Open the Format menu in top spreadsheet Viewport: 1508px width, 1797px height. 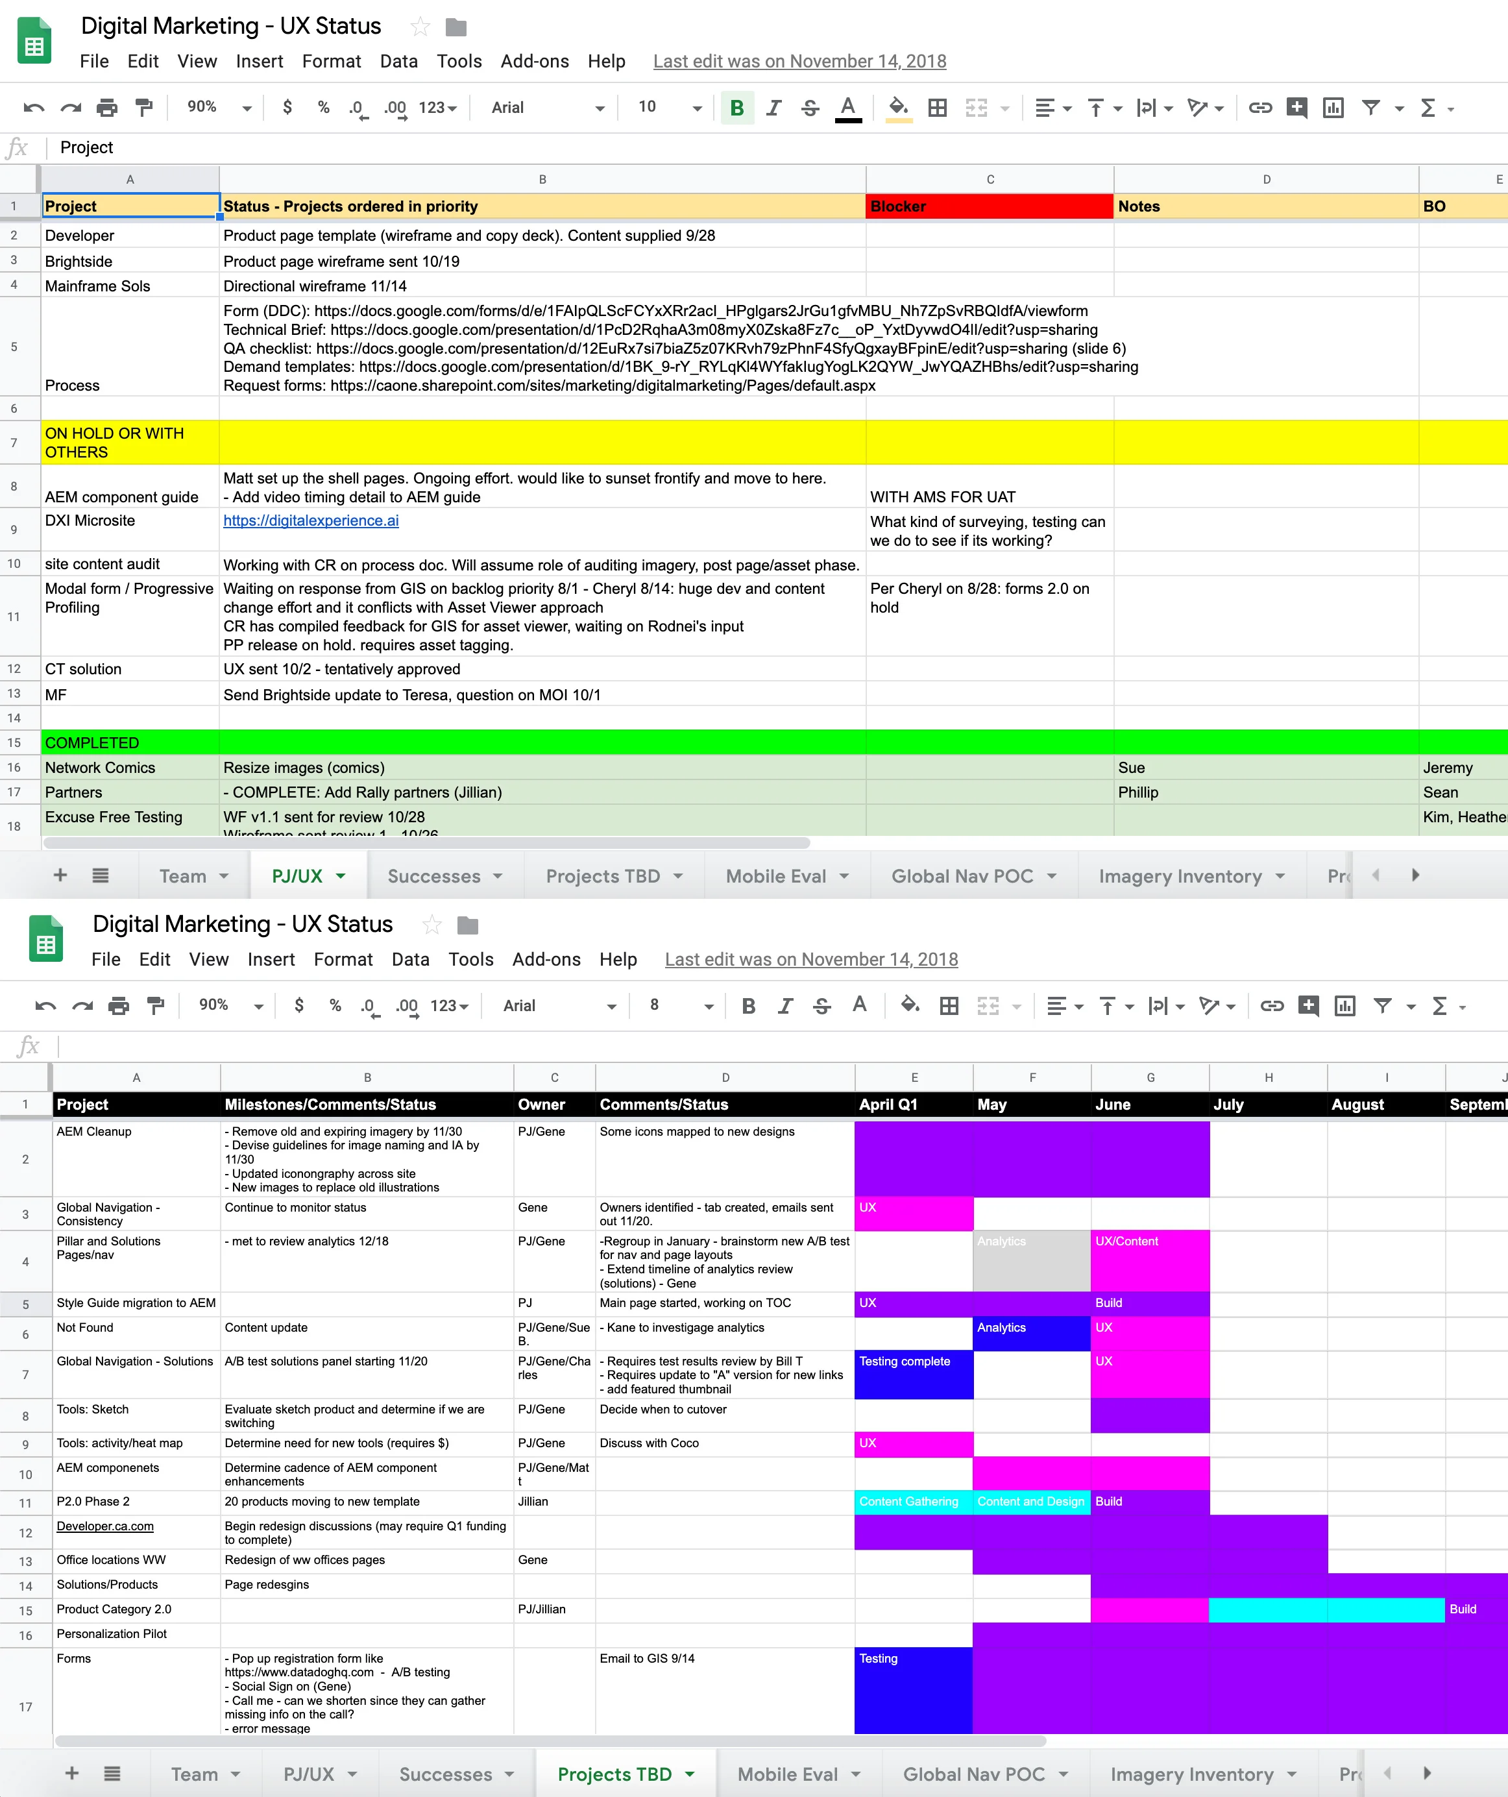[x=331, y=62]
